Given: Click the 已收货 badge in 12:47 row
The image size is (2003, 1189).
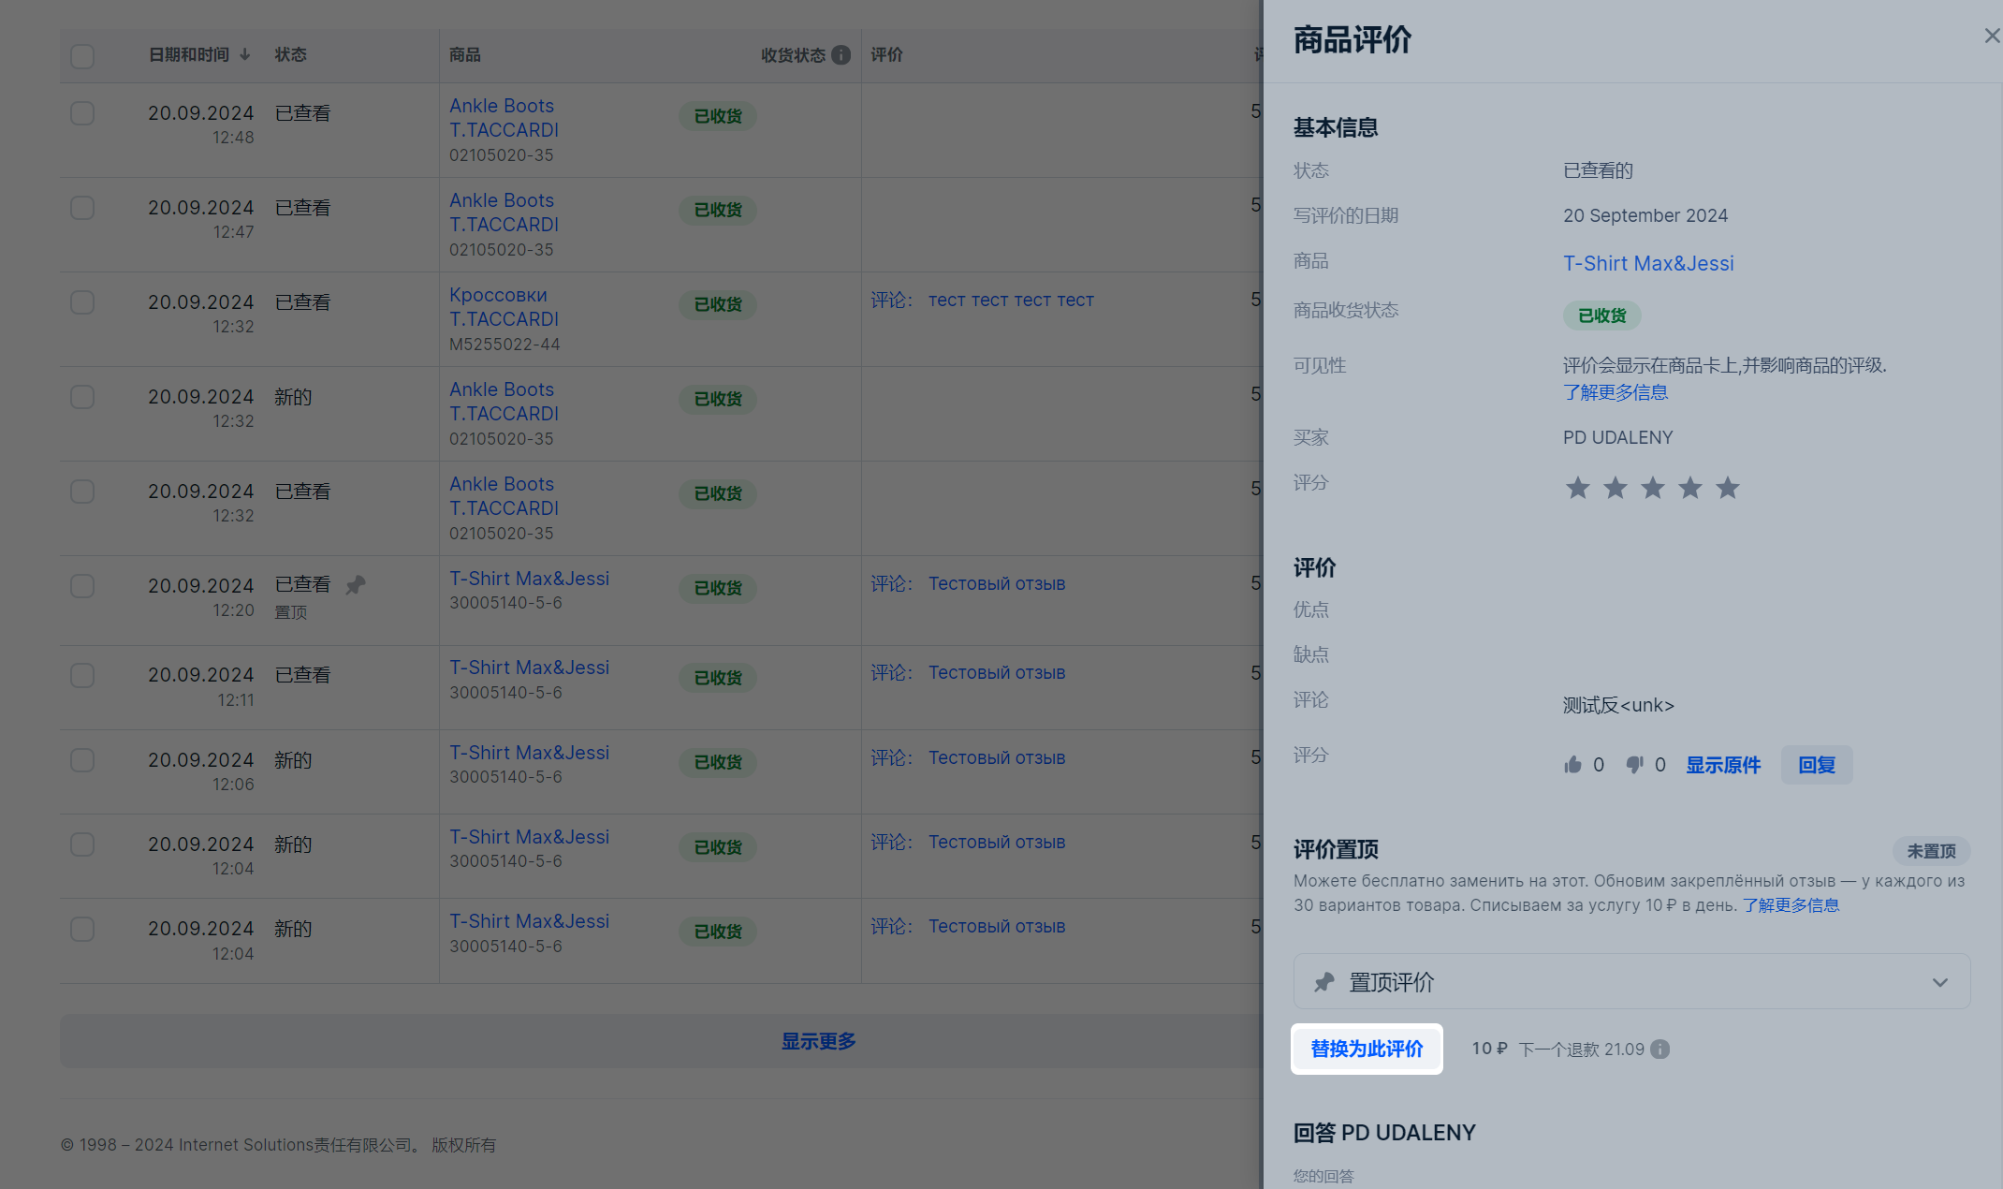Looking at the screenshot, I should coord(718,210).
